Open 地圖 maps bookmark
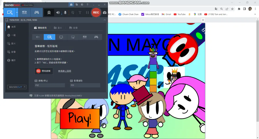The height and width of the screenshot is (139, 259). pos(197,14)
